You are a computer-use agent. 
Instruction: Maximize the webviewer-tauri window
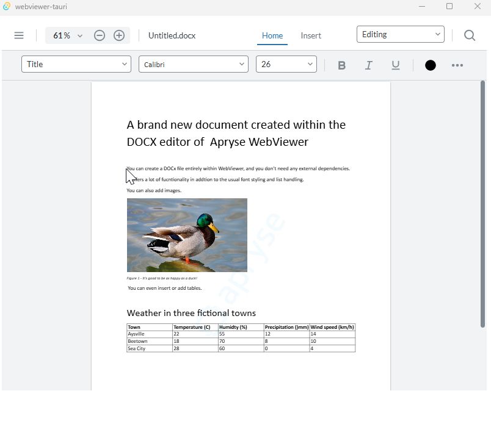coord(449,6)
